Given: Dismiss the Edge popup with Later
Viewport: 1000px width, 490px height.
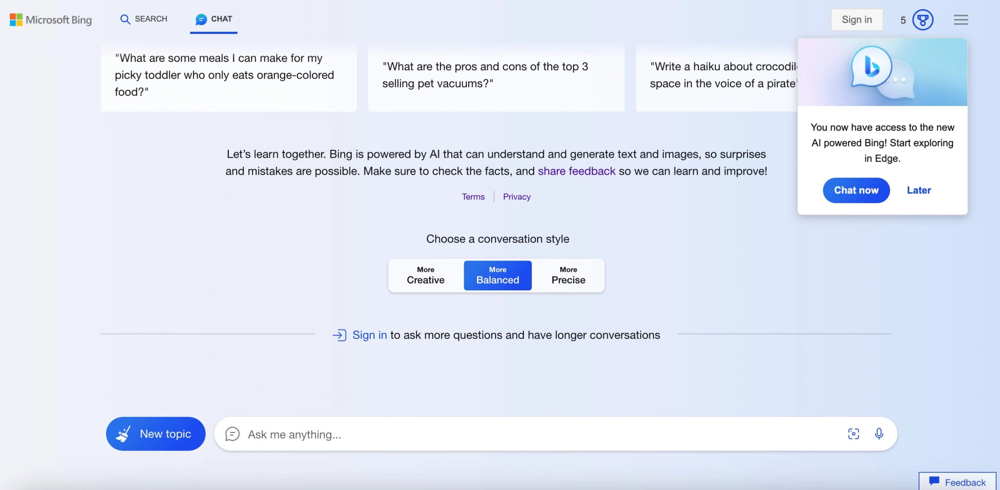Looking at the screenshot, I should 918,190.
